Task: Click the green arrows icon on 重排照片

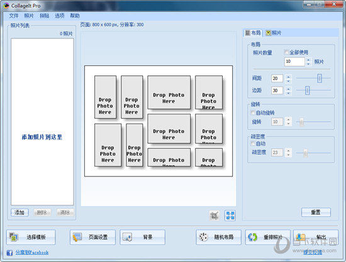Action: pyautogui.click(x=253, y=237)
